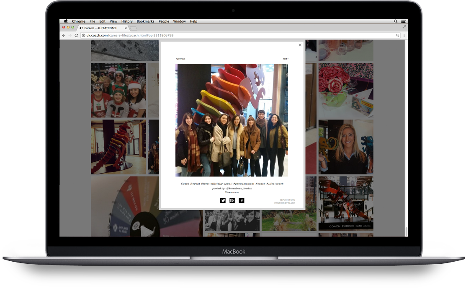Click the Report Photo link
The width and height of the screenshot is (466, 288).
(287, 200)
